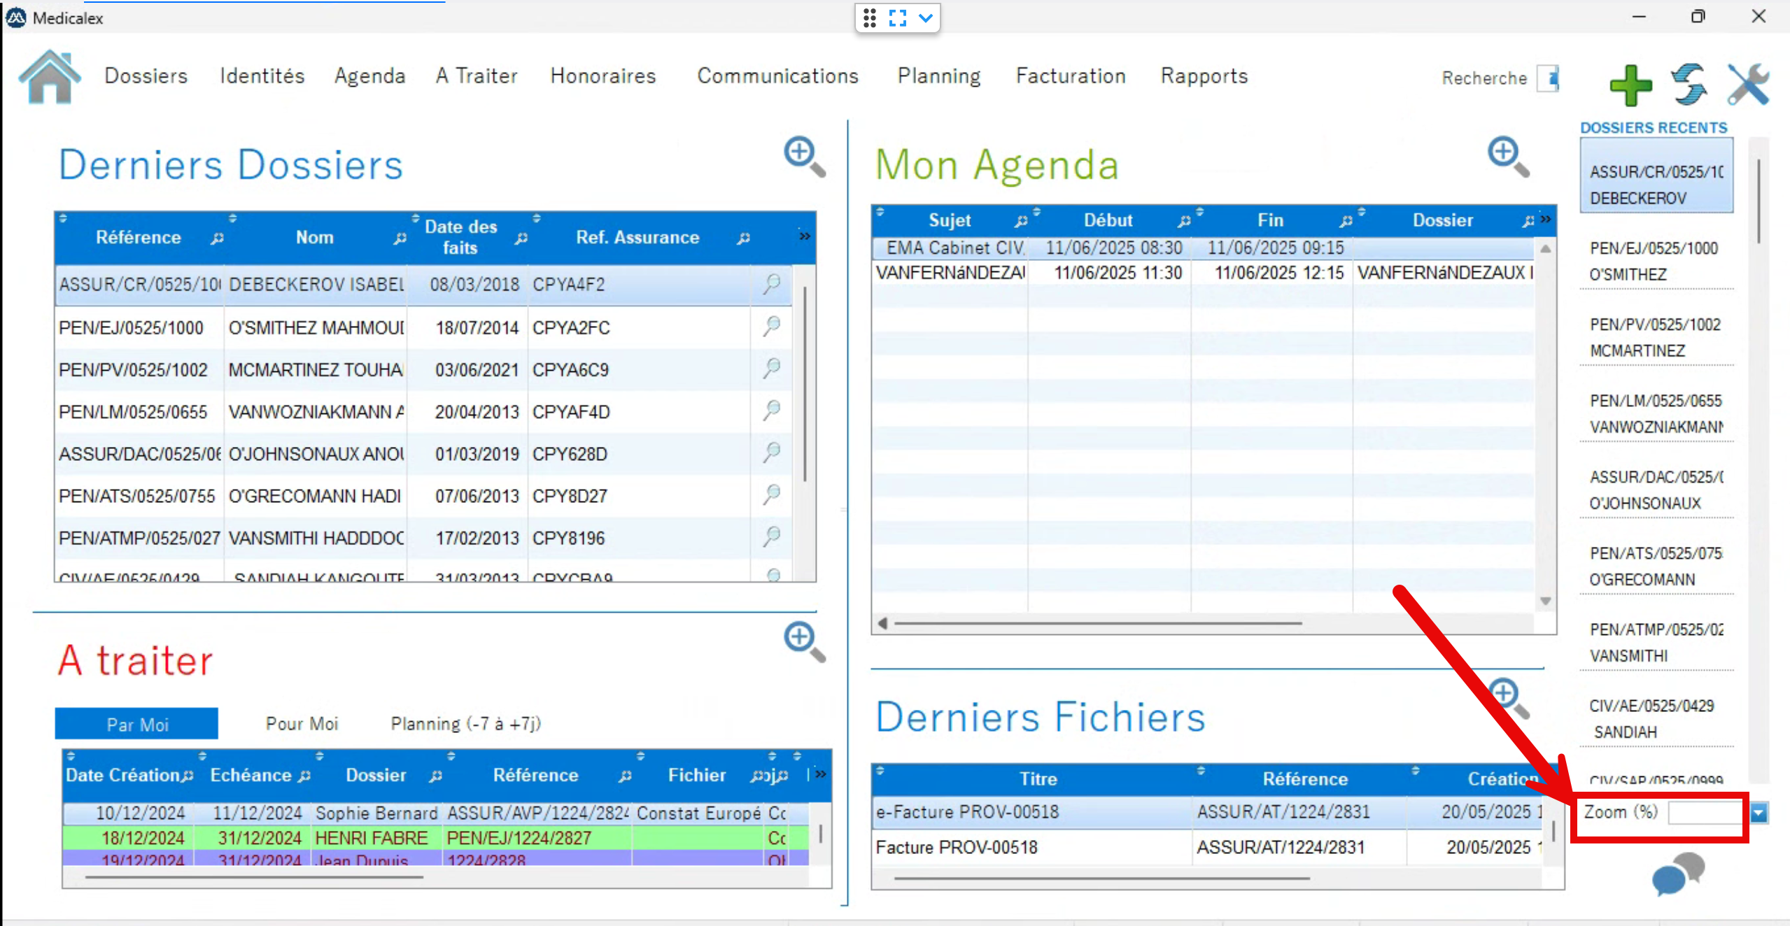Expand hidden columns in Mon Agenda header
Viewport: 1790px width, 926px height.
[1546, 219]
